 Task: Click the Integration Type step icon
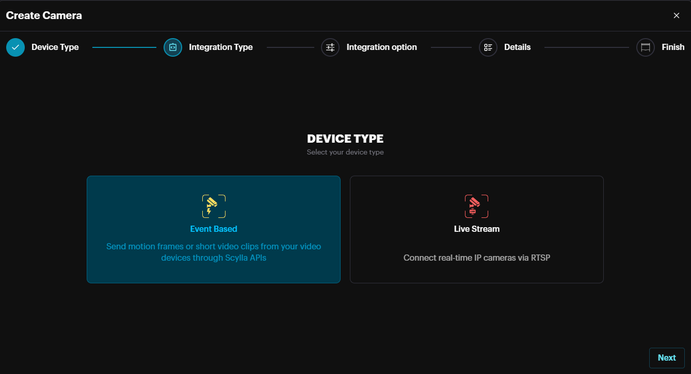tap(173, 47)
